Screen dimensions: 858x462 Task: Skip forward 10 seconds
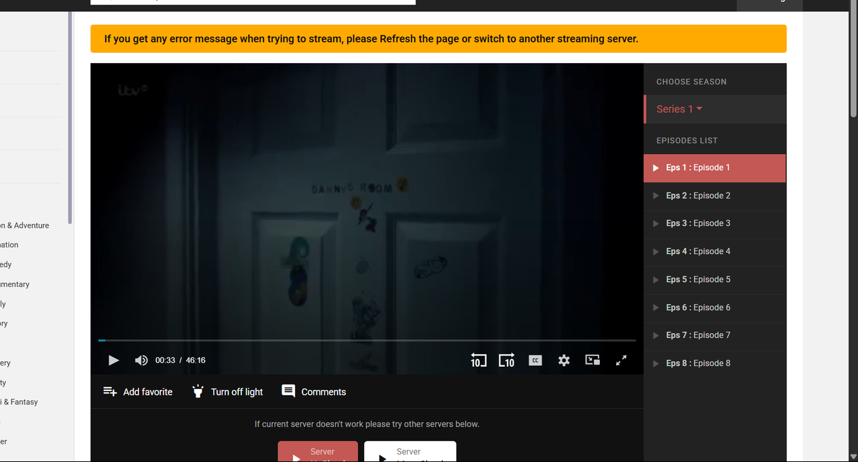507,360
